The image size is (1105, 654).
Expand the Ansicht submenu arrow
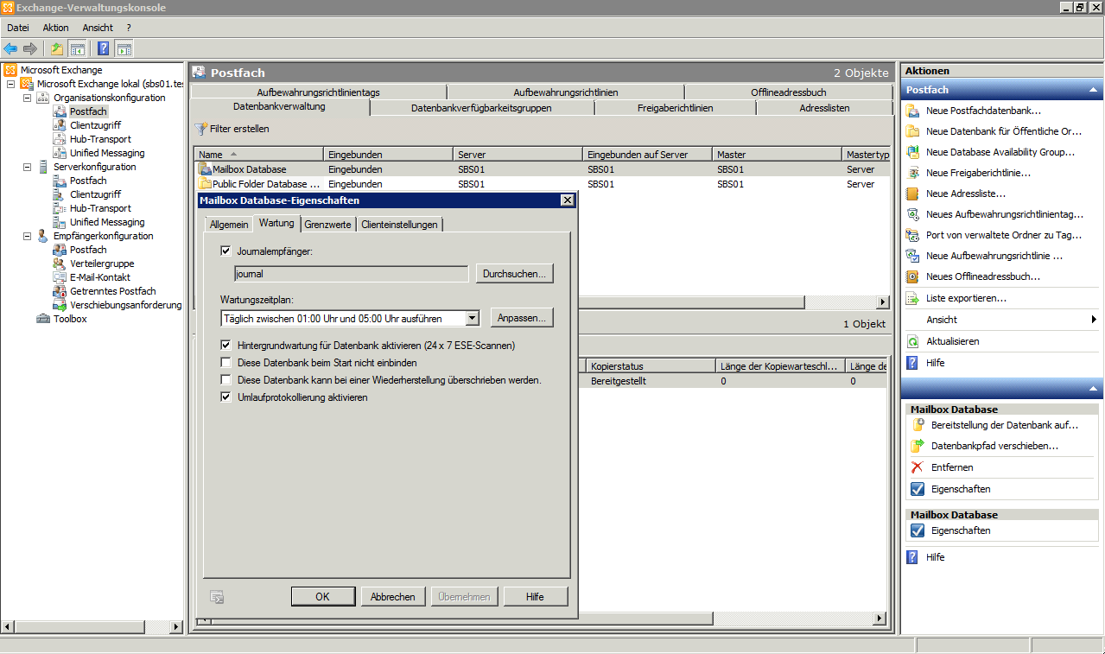pos(1094,320)
